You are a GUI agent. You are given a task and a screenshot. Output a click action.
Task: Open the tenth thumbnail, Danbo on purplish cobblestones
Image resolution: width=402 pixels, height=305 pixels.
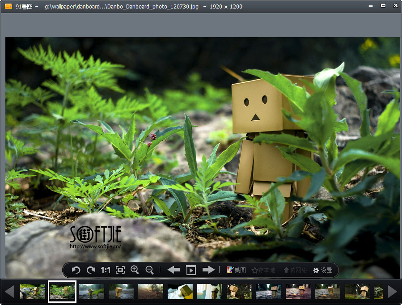point(298,292)
